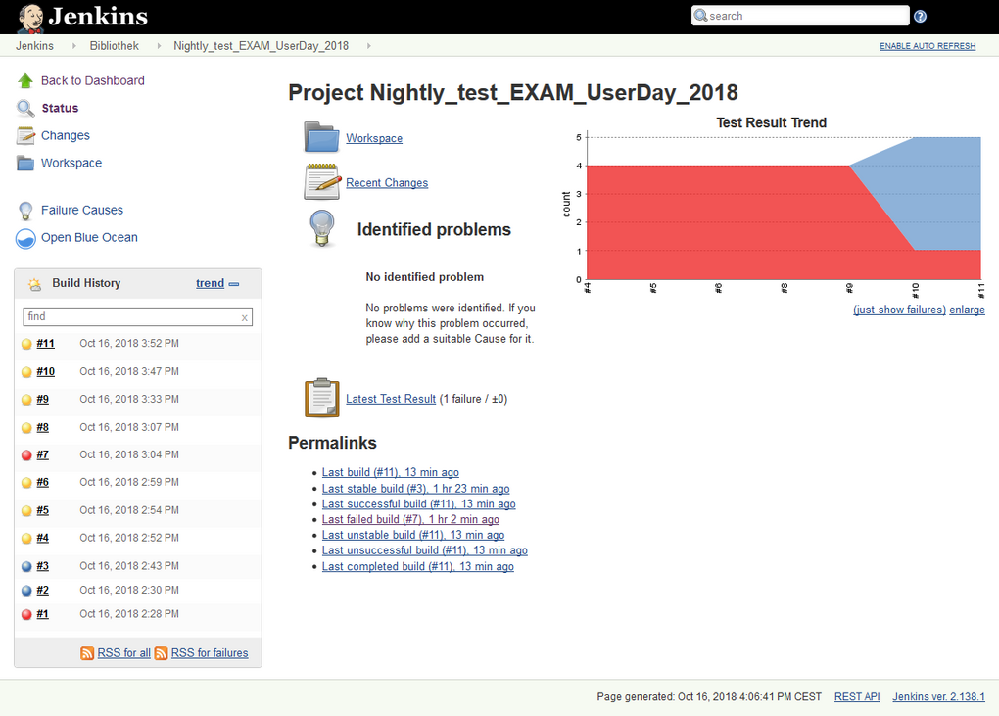The image size is (999, 716).
Task: Open the Last unsuccessful build (#11) permalink
Action: 424,550
